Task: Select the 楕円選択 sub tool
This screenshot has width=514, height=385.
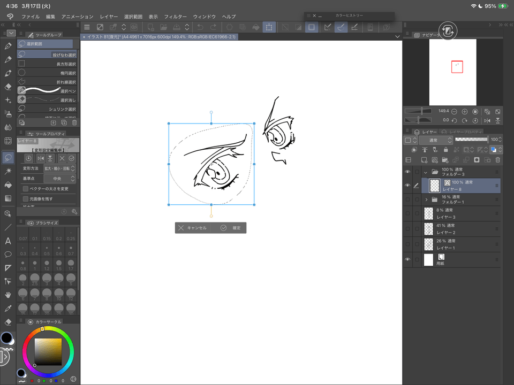Action: pos(47,73)
